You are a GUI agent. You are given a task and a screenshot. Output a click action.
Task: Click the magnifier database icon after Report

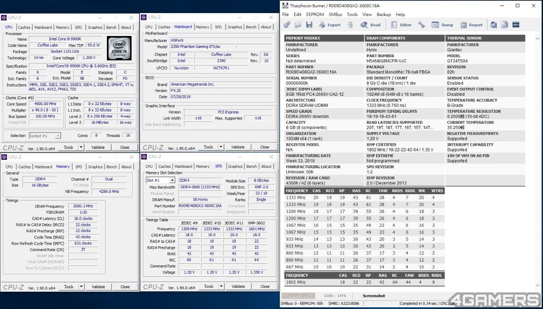point(494,25)
